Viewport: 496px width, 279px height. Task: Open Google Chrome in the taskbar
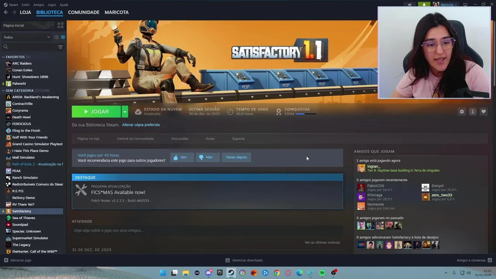click(x=277, y=273)
